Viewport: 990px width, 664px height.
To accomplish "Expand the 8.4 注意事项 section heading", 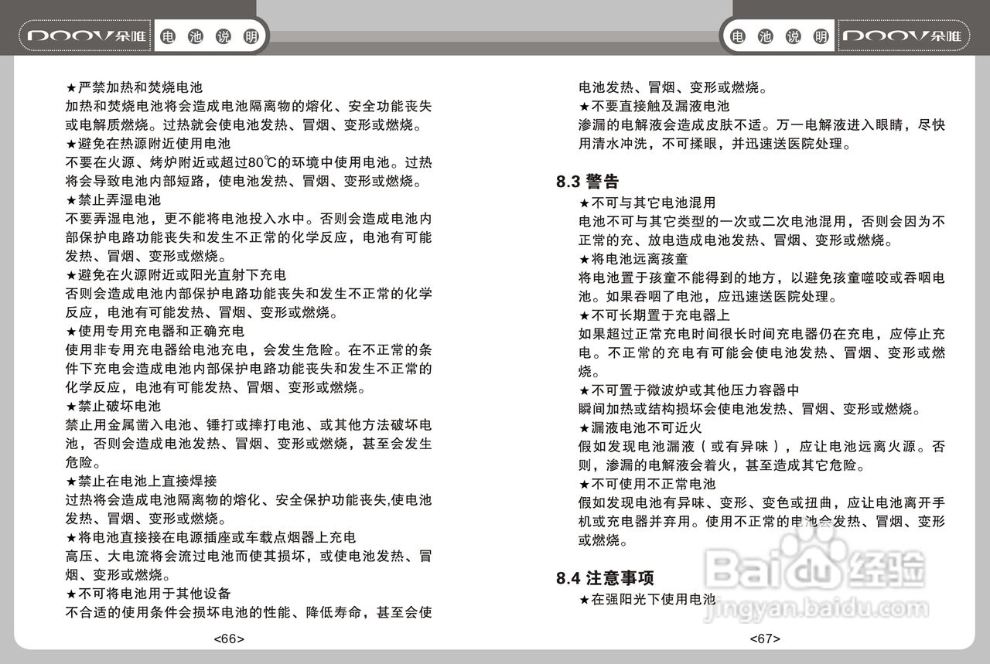I will (x=606, y=577).
